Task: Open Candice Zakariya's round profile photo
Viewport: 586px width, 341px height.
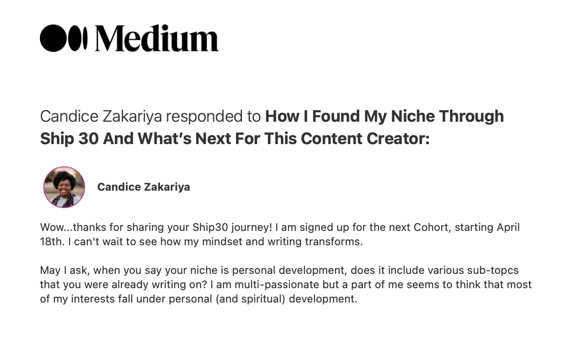Action: point(64,187)
